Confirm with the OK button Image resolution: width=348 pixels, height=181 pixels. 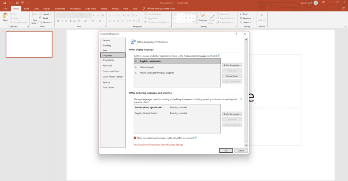(x=226, y=150)
